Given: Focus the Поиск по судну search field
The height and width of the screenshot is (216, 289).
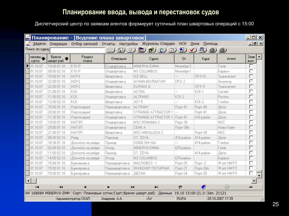Looking at the screenshot, I should coord(77,50).
